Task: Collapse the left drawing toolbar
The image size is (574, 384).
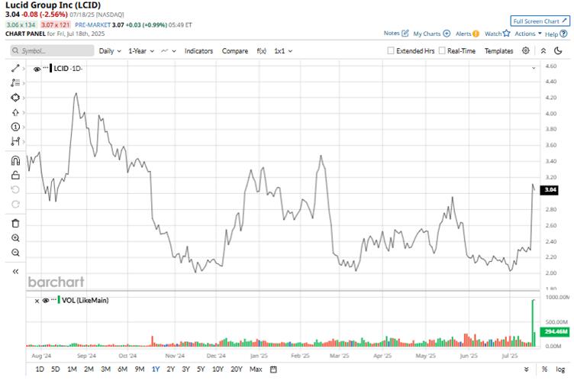Action: [15, 272]
